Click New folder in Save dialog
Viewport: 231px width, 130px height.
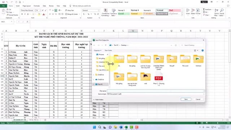pos(108,51)
